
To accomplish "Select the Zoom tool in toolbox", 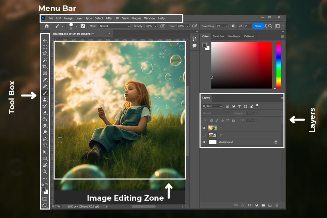I will 45,171.
